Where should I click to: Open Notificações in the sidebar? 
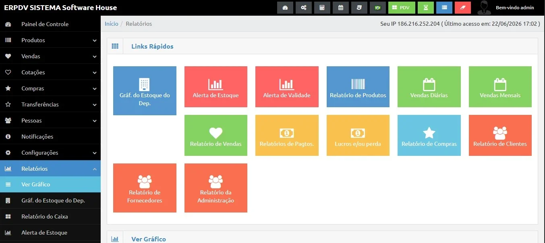tap(50, 137)
